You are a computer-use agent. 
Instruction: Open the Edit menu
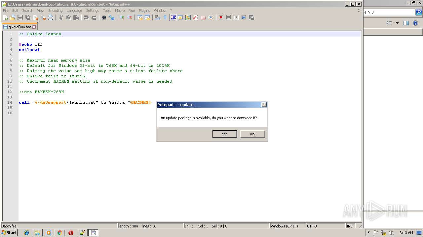click(x=15, y=11)
